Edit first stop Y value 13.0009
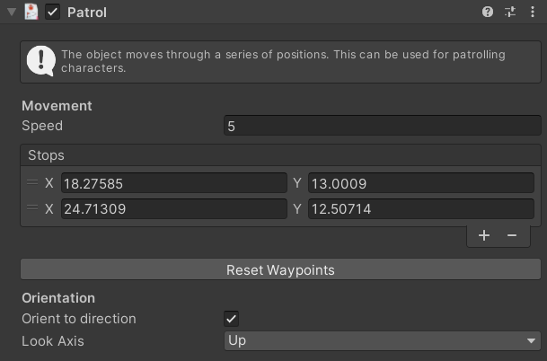 coord(420,183)
